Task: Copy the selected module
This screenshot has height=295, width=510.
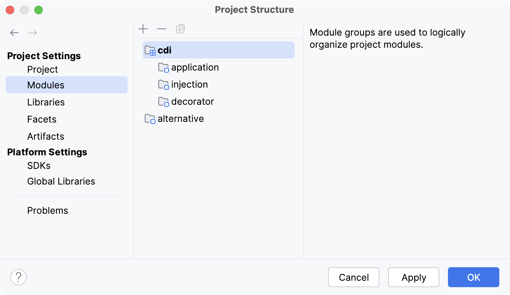Action: point(180,29)
